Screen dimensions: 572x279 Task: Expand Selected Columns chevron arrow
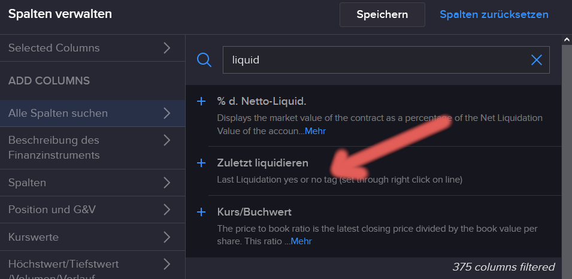[167, 48]
